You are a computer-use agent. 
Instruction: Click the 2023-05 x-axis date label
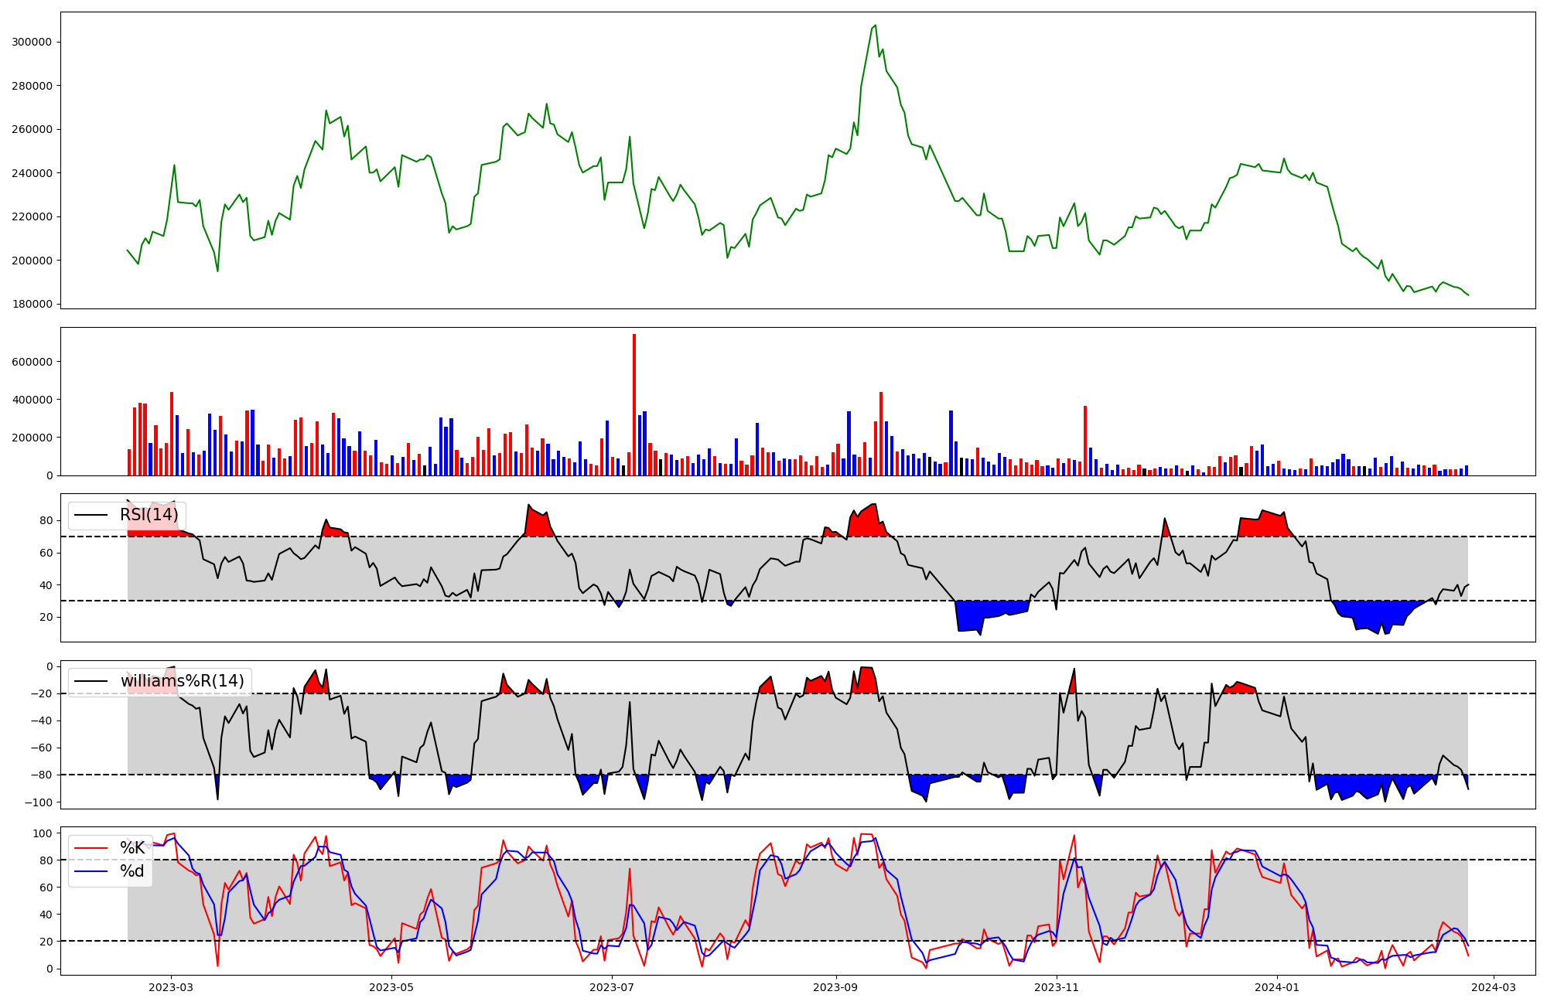tap(391, 987)
